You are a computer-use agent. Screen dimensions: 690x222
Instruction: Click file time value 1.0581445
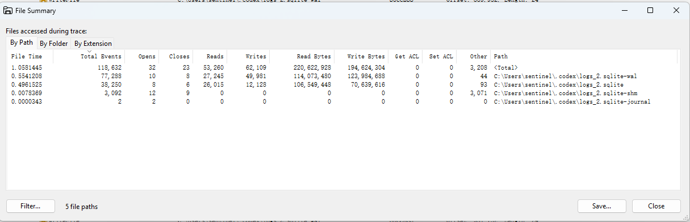coord(26,67)
